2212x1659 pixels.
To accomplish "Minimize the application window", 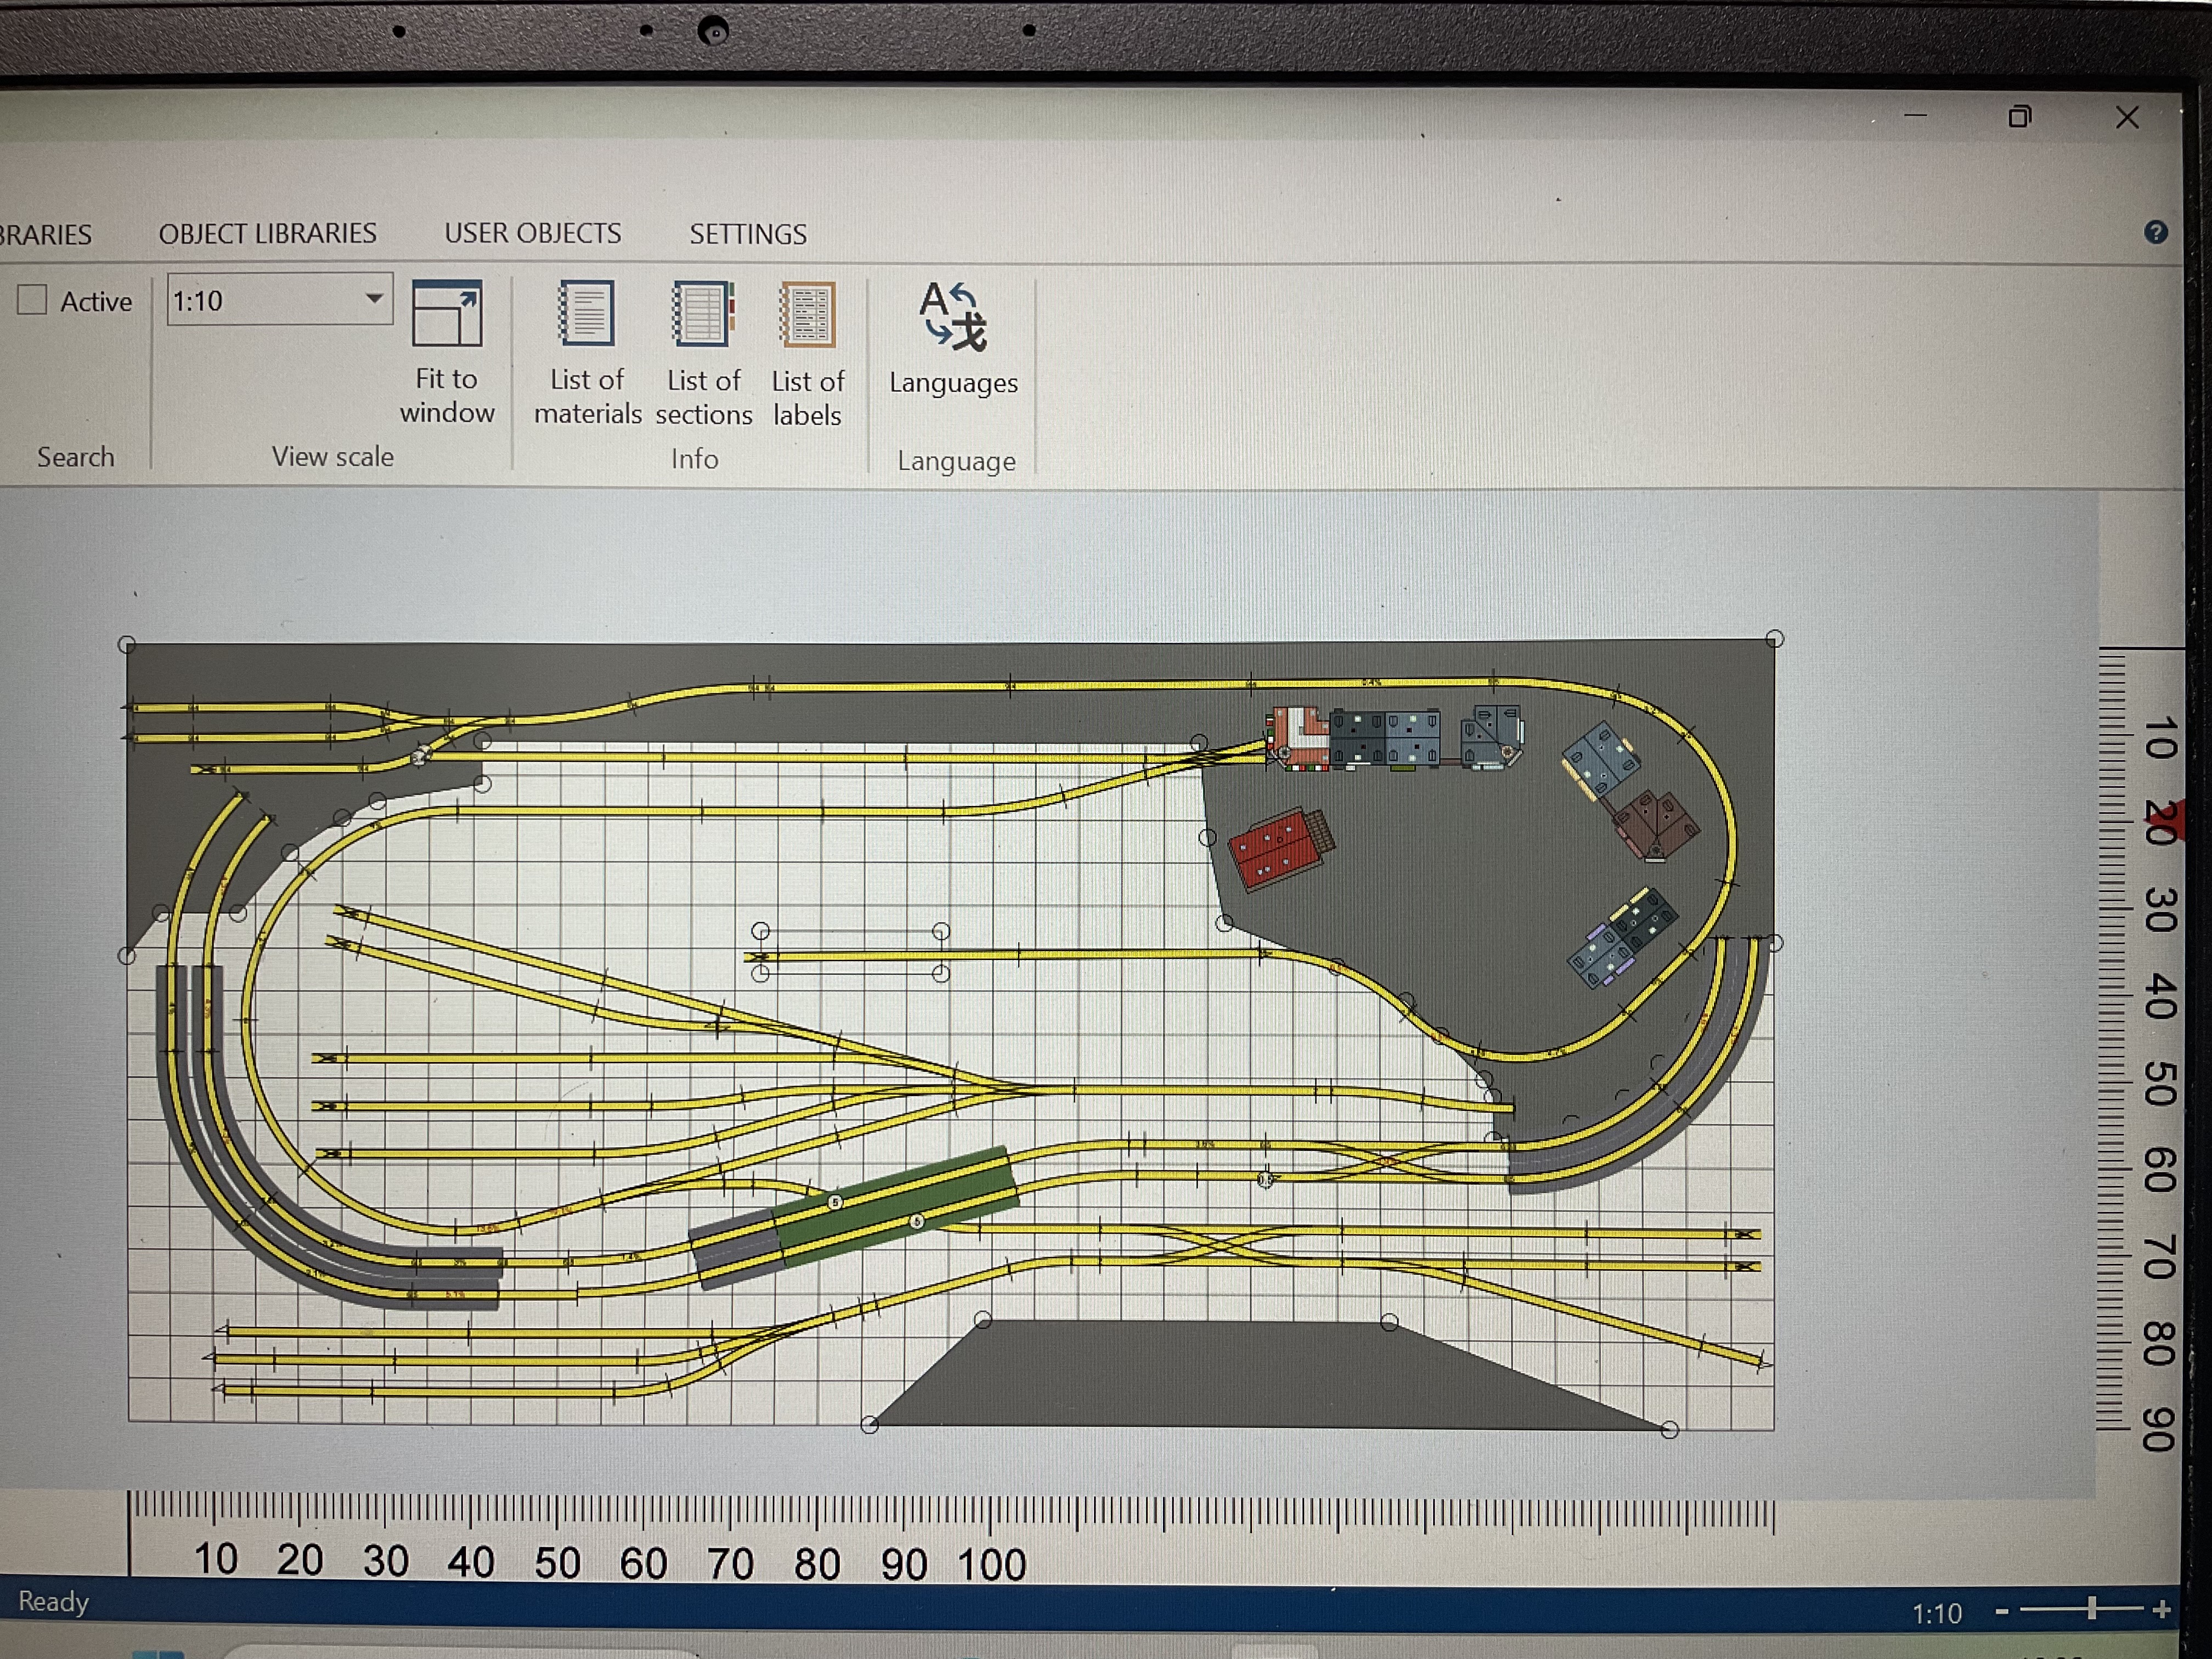I will pyautogui.click(x=1915, y=116).
